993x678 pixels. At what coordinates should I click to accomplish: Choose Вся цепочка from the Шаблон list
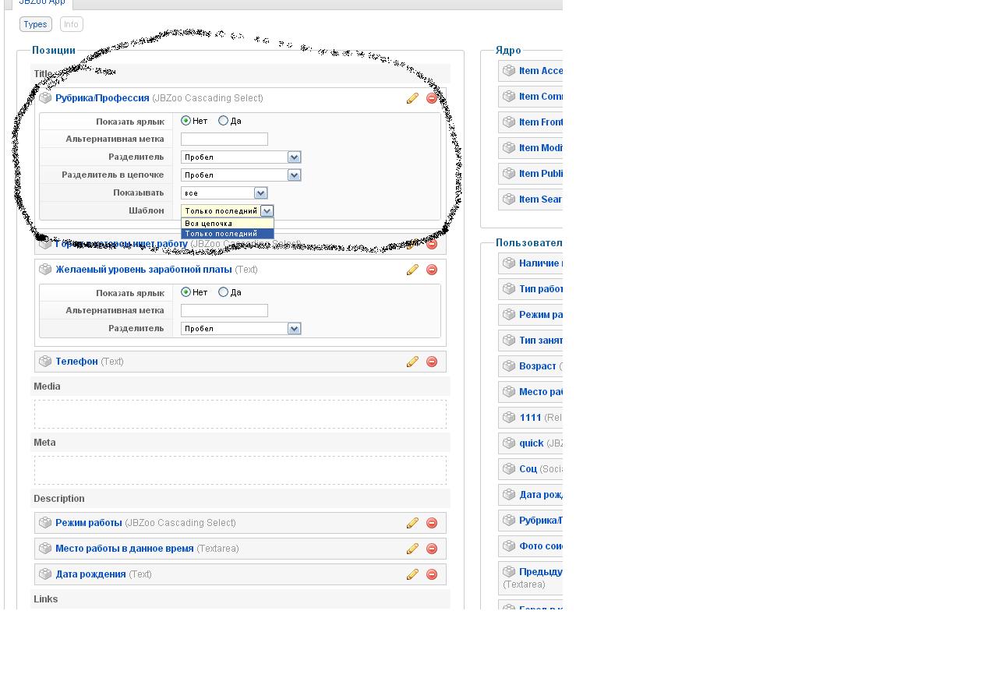[209, 224]
